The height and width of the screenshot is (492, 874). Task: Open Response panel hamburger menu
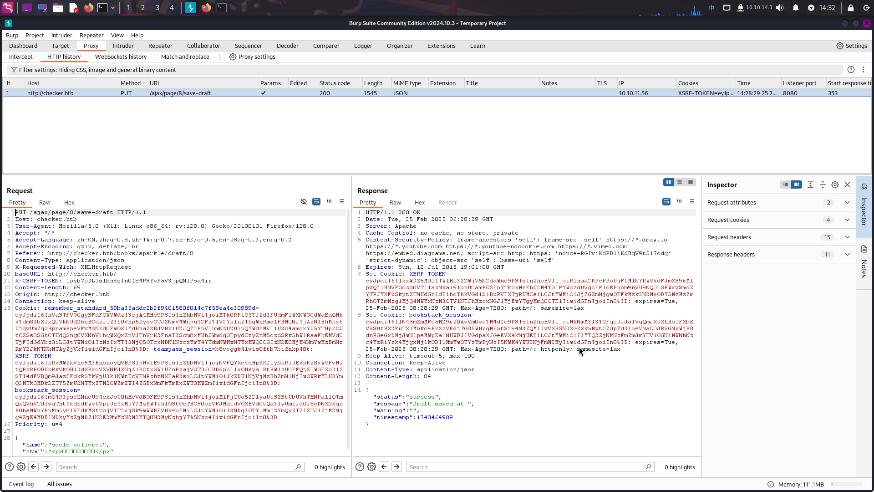click(692, 202)
